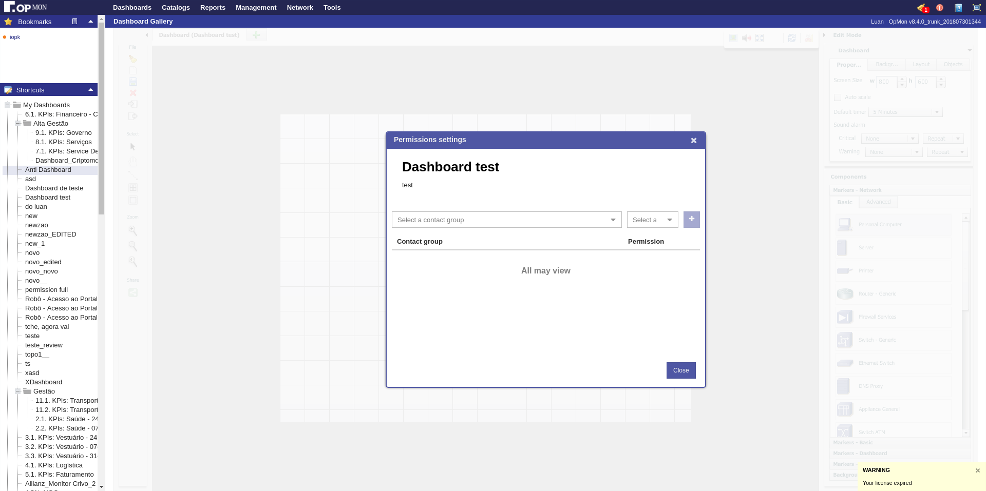Open the Dashboards menu
The width and height of the screenshot is (986, 491).
(131, 7)
